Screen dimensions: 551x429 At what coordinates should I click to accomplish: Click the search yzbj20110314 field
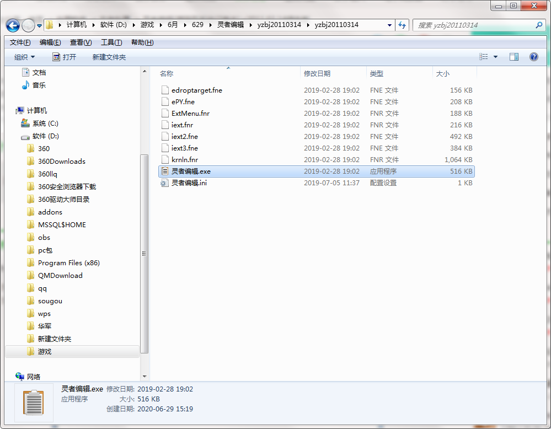pyautogui.click(x=475, y=25)
